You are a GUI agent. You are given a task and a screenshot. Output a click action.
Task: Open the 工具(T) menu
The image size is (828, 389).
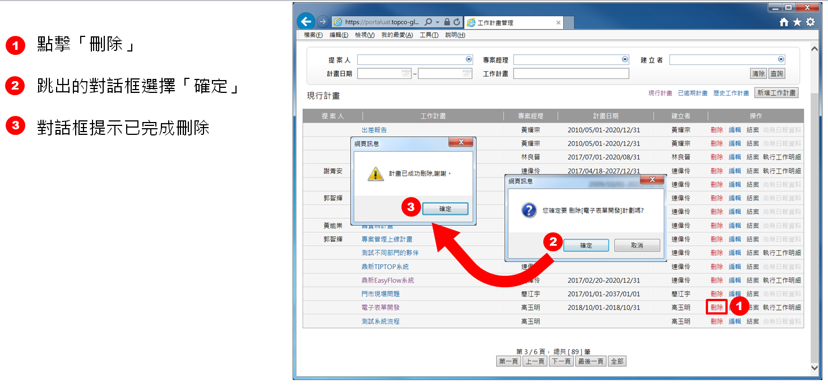click(x=429, y=35)
